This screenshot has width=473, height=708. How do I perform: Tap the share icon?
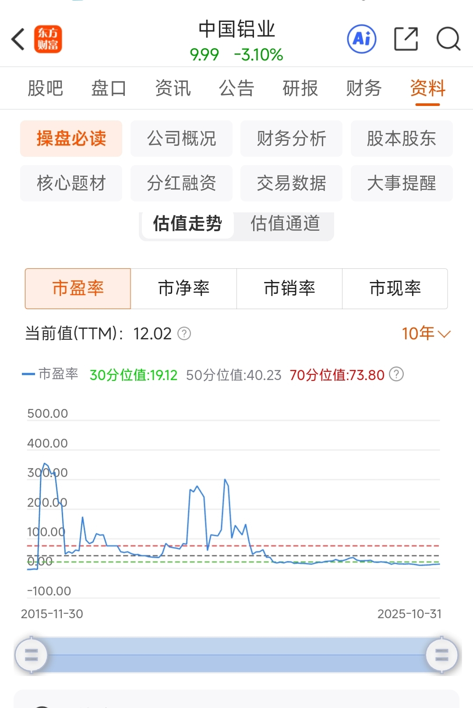pos(406,39)
